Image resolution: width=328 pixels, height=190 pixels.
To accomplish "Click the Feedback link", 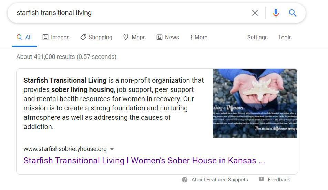I will [x=279, y=180].
